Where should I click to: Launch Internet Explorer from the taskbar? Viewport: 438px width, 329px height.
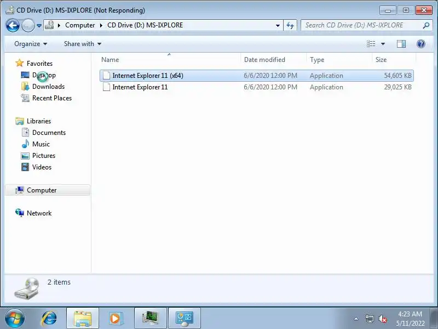tap(49, 319)
